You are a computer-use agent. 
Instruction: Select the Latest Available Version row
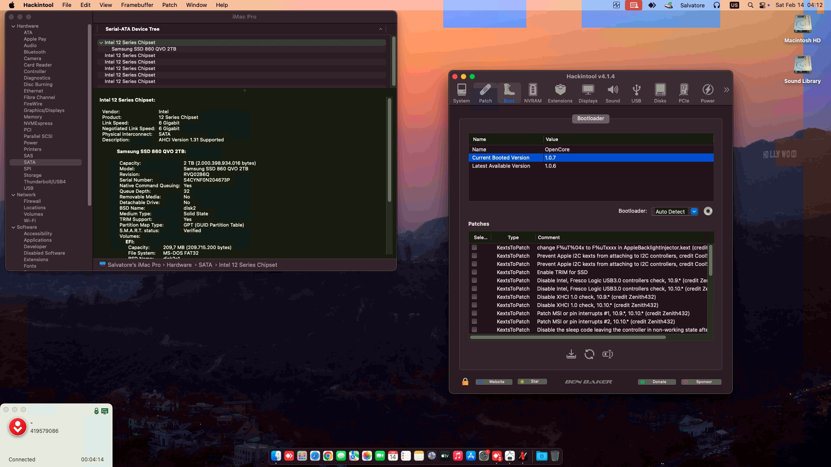click(591, 166)
